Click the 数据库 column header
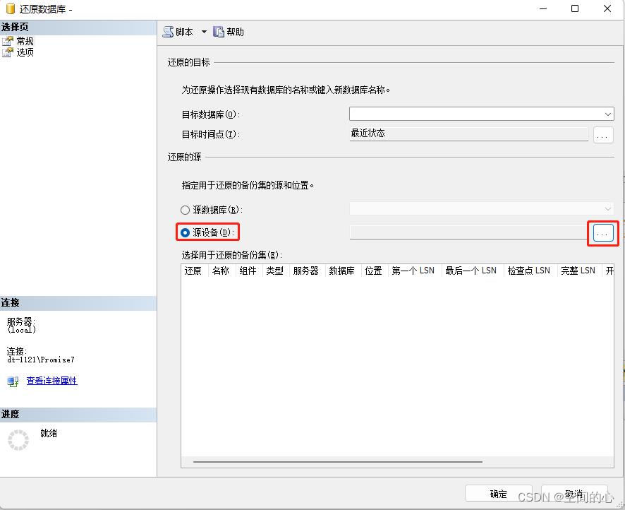This screenshot has height=510, width=625. (341, 271)
